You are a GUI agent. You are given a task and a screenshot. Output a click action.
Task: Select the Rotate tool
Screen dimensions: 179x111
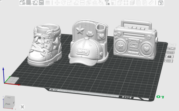(x=63, y=3)
